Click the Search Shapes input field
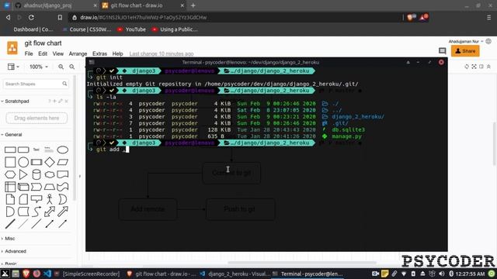 pos(36,84)
